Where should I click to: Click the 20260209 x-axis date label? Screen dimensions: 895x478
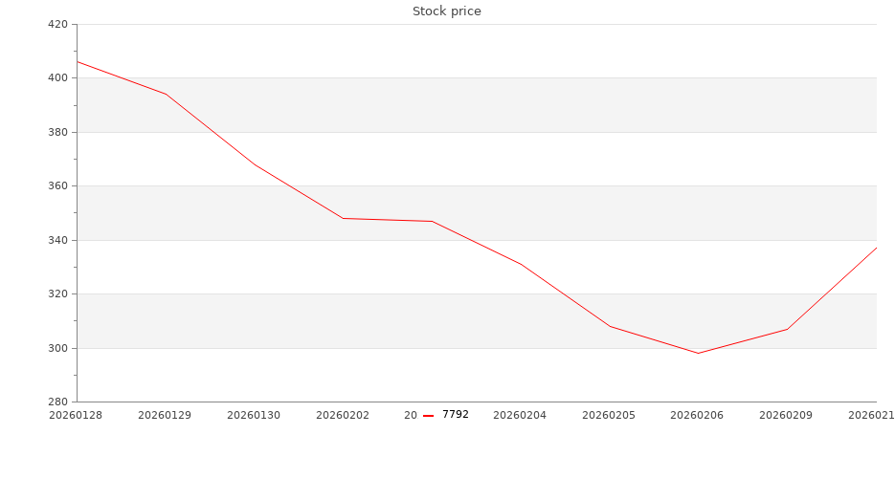tap(787, 415)
